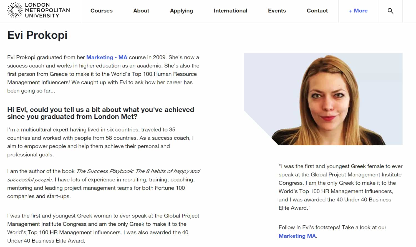416x247 pixels.
Task: Open the Courses menu item
Action: (101, 11)
